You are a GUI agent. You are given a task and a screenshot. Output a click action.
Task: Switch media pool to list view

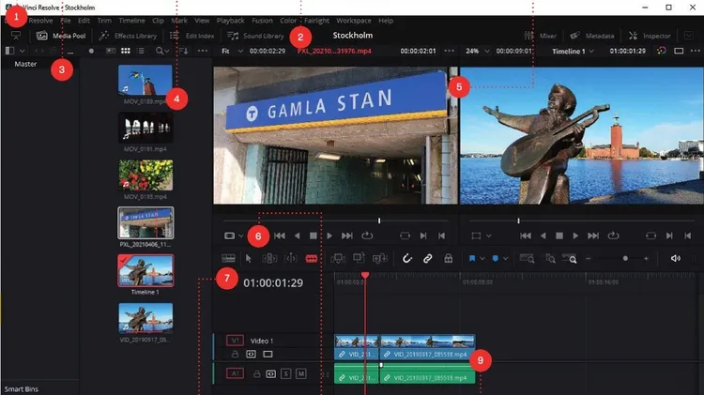pyautogui.click(x=141, y=52)
